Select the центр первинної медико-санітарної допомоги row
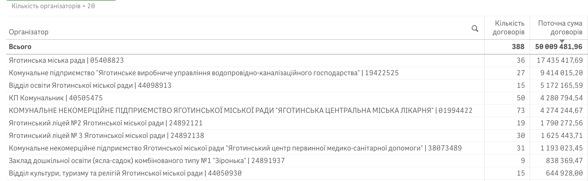 tap(235, 148)
